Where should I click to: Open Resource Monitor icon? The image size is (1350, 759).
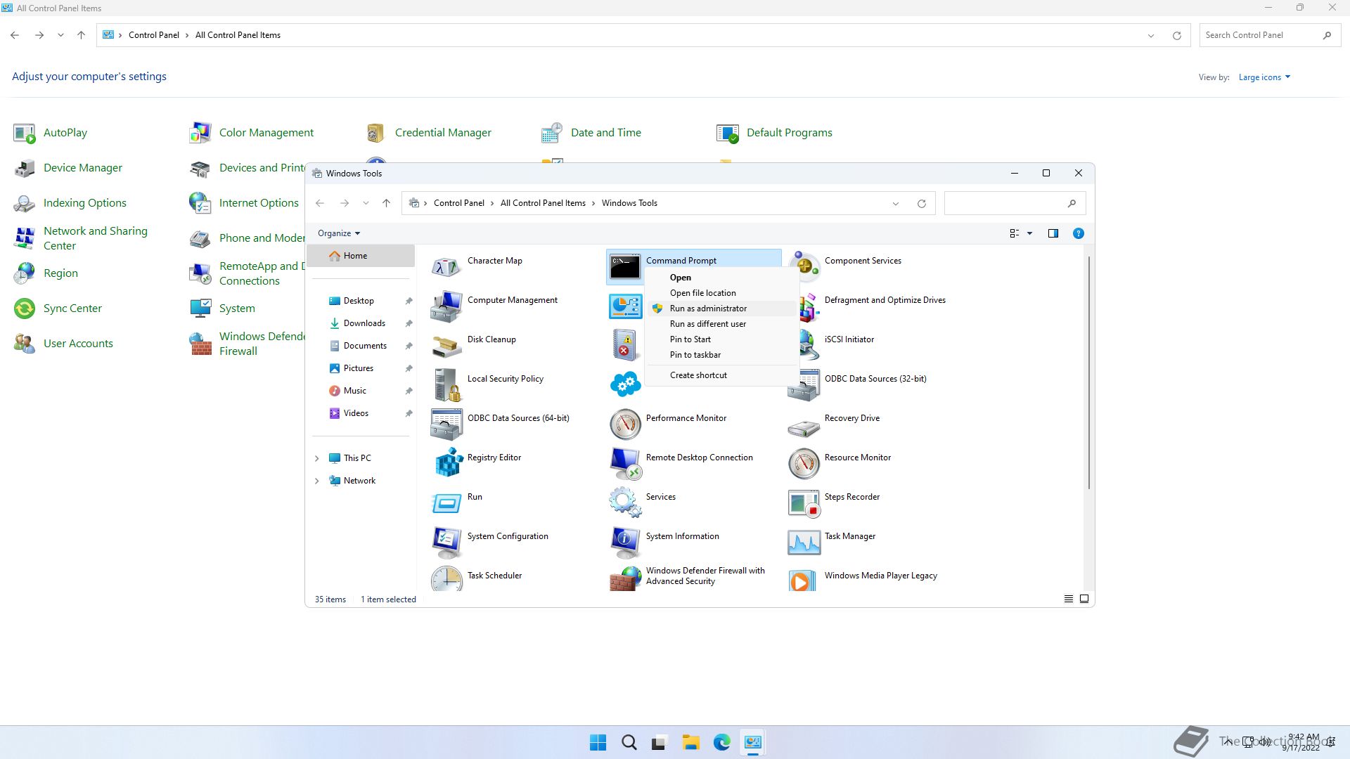tap(804, 464)
